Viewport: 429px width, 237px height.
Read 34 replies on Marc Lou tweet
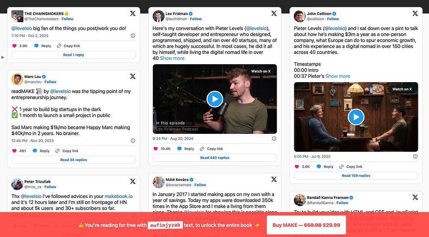coord(74,160)
